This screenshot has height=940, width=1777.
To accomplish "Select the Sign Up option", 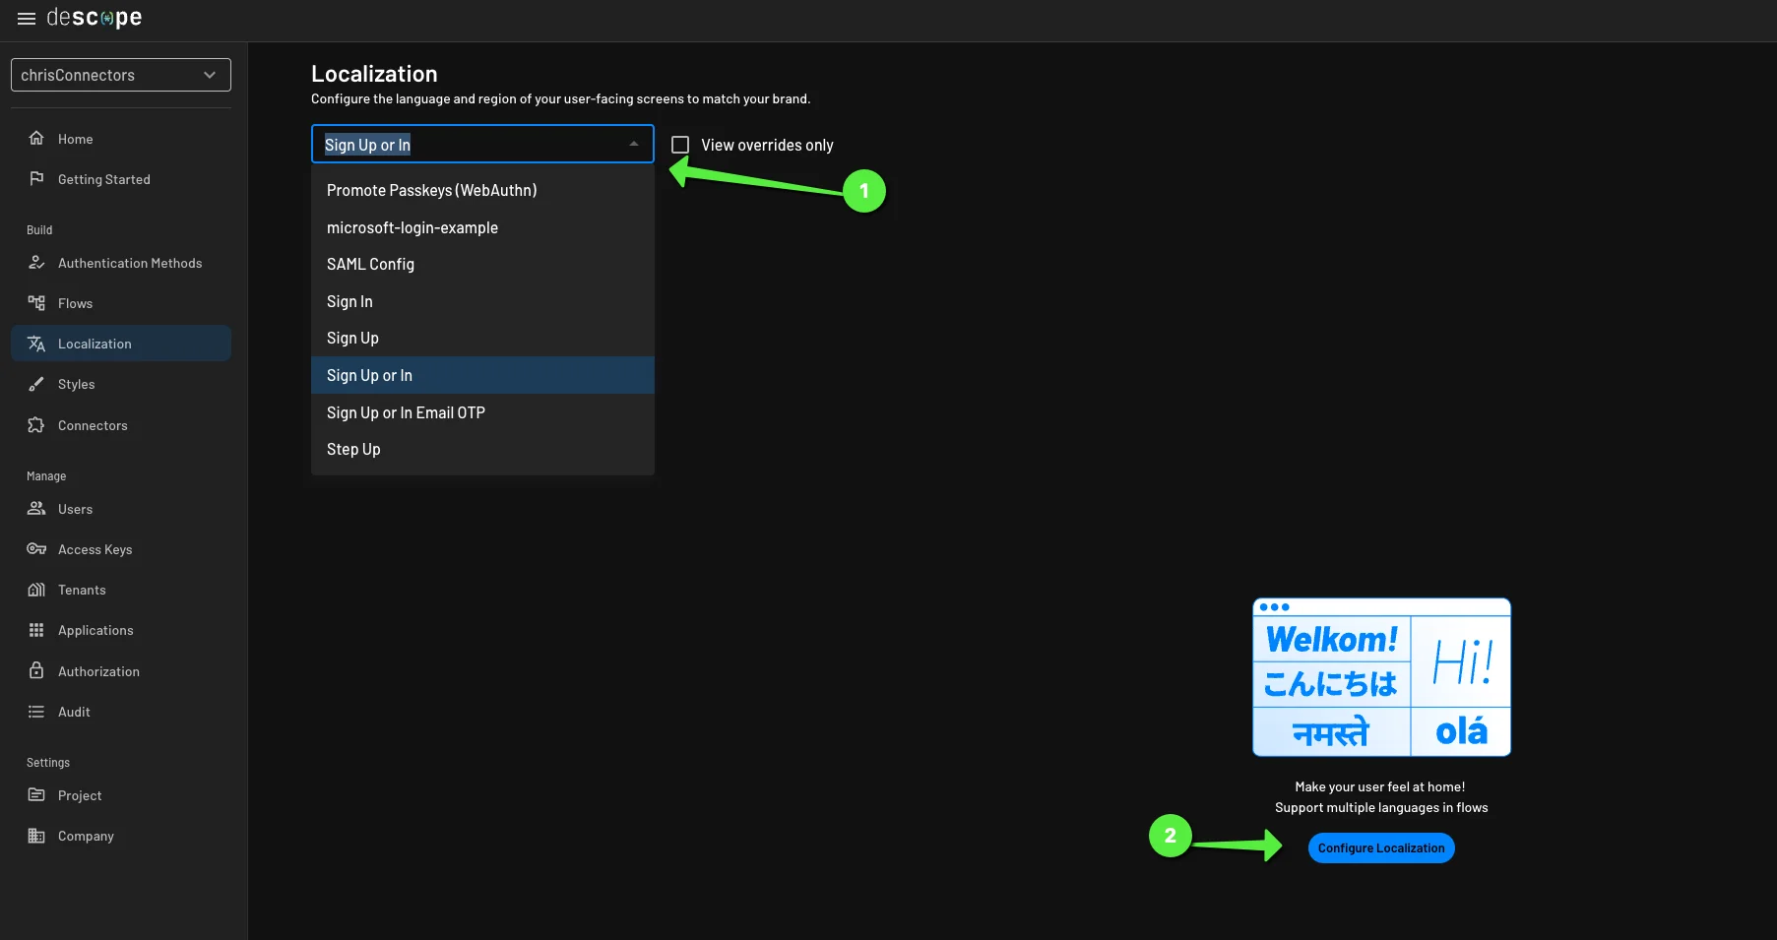I will [482, 338].
